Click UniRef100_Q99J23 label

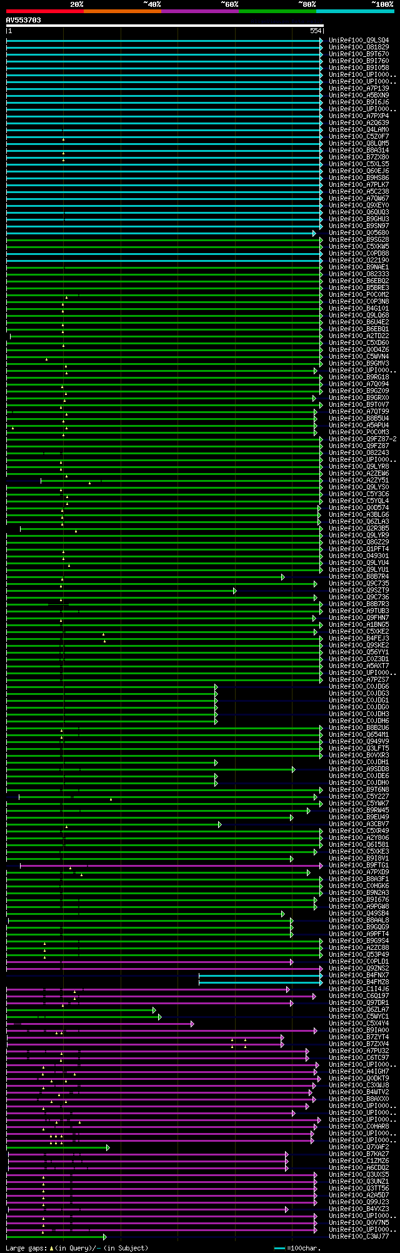point(359,1202)
